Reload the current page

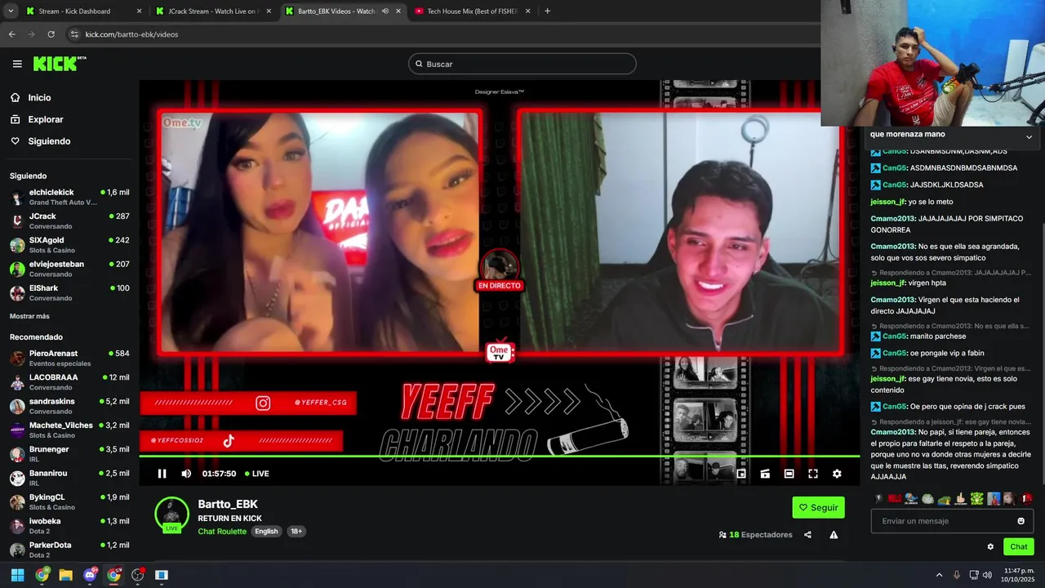click(51, 34)
